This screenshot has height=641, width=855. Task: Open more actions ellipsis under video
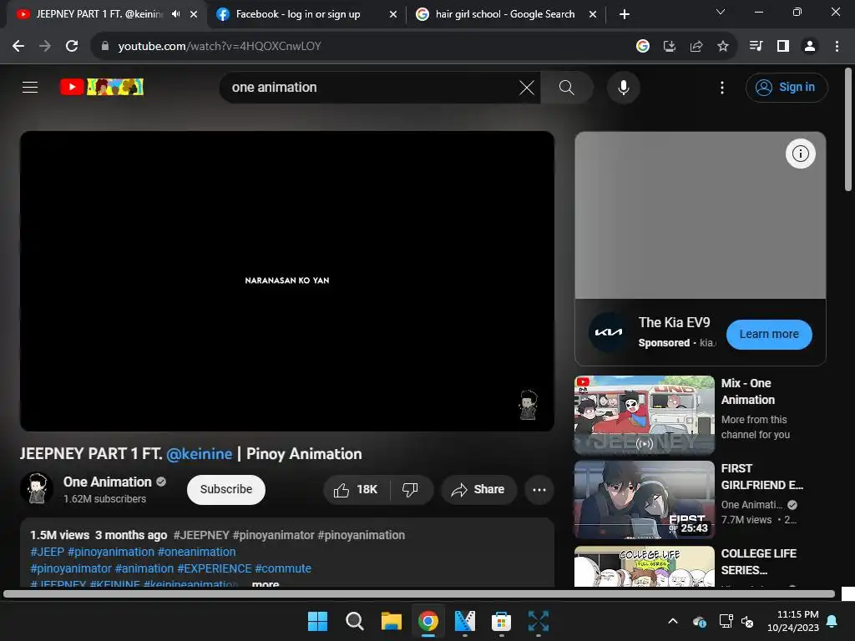click(539, 489)
